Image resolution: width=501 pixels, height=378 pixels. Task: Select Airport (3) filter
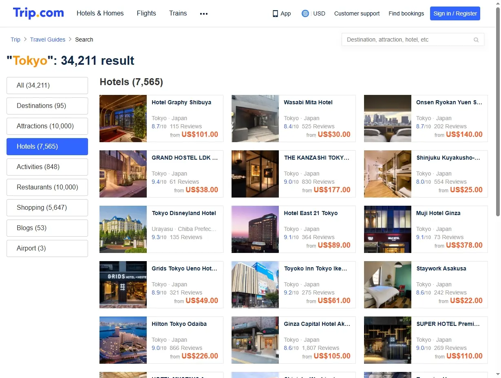point(47,248)
